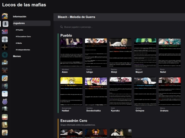Image resolution: width=185 pixels, height=138 pixels.
Task: Open the Dondochakka role card
Action: coord(96,91)
